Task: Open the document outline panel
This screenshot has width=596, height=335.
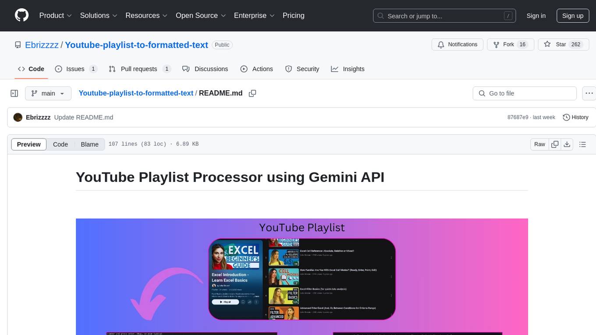Action: tap(582, 144)
